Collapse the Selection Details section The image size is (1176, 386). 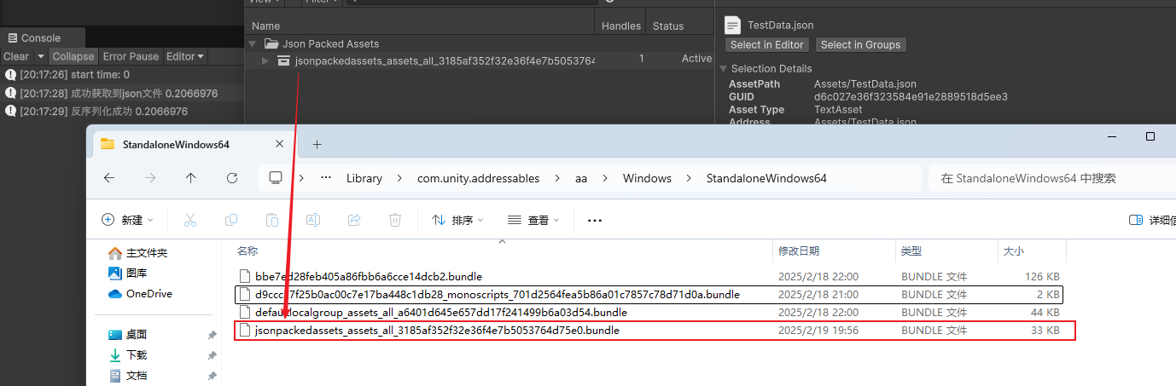(725, 68)
